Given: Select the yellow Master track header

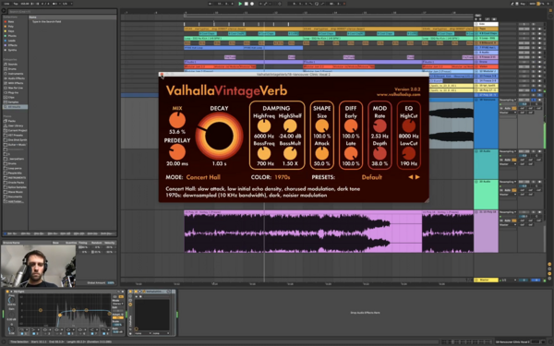Looking at the screenshot, I should [486, 280].
